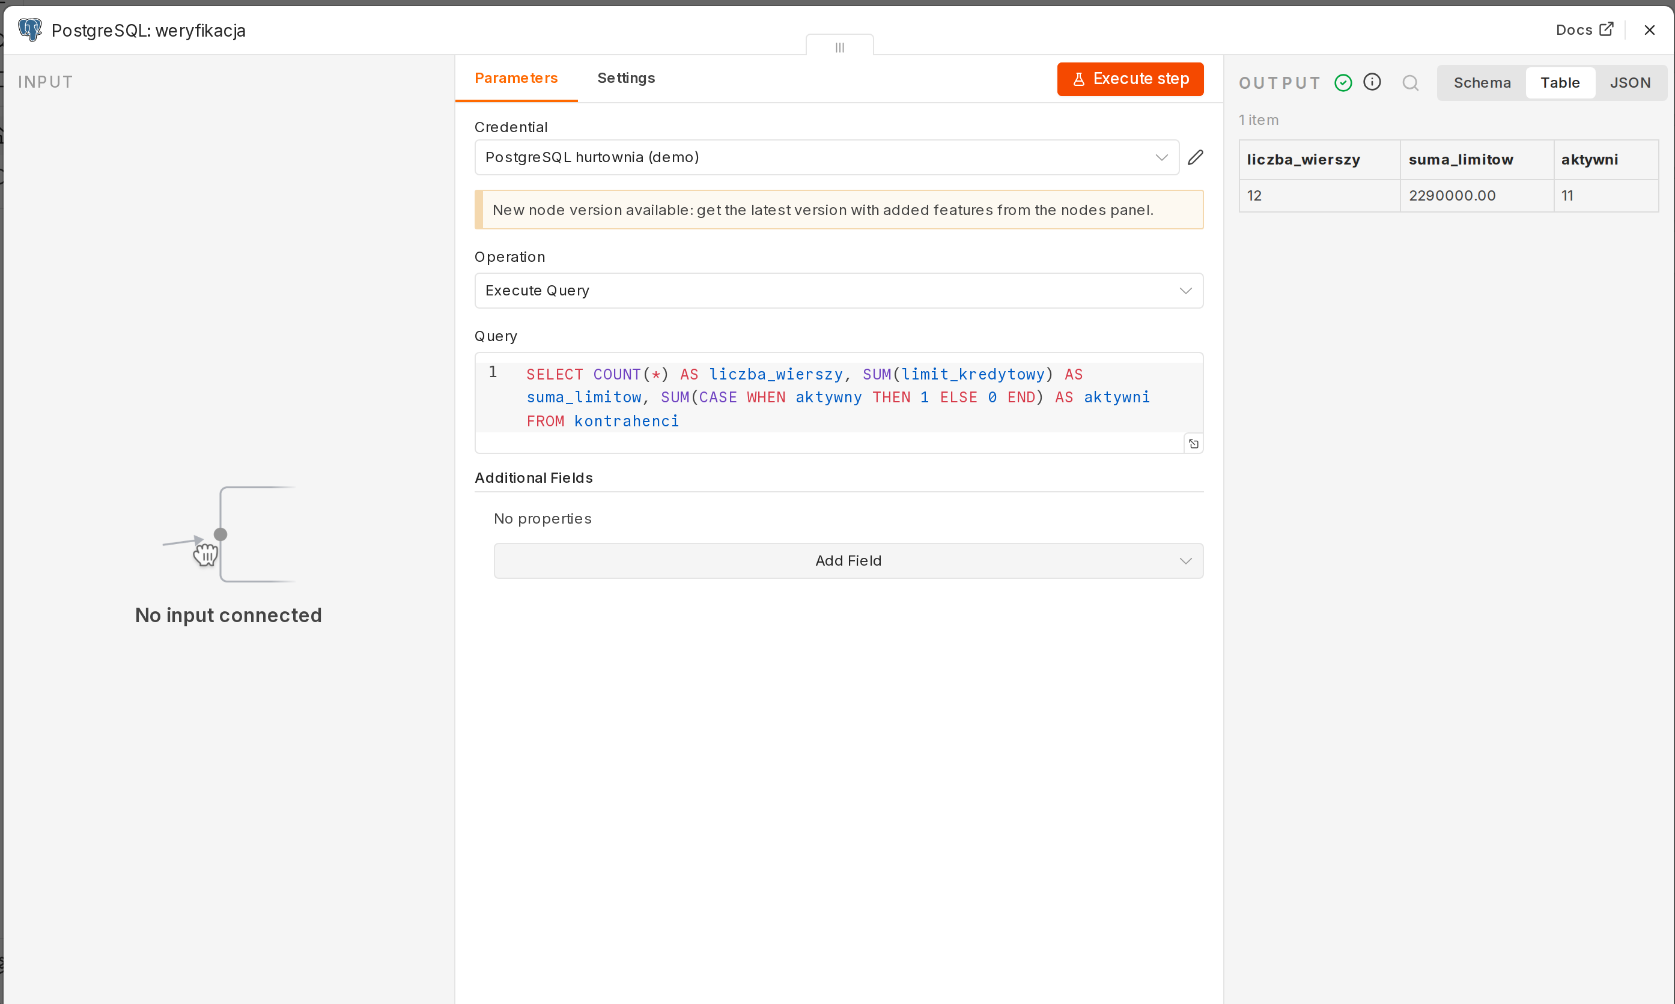The height and width of the screenshot is (1004, 1675).
Task: Click the PostgreSQL: weryfikacja node title
Action: (x=148, y=31)
